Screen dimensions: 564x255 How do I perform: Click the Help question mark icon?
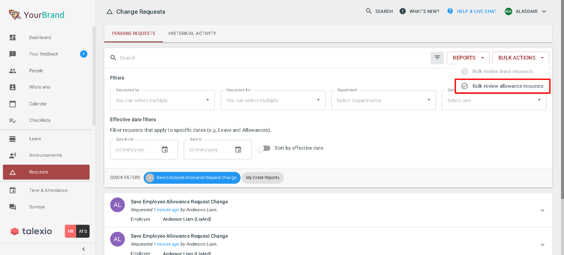click(x=450, y=11)
